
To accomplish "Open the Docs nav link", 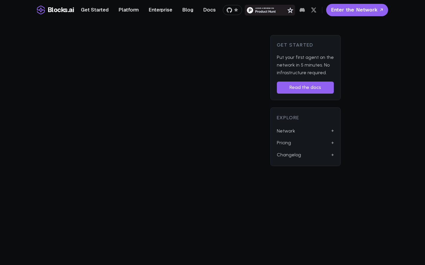I will point(210,10).
